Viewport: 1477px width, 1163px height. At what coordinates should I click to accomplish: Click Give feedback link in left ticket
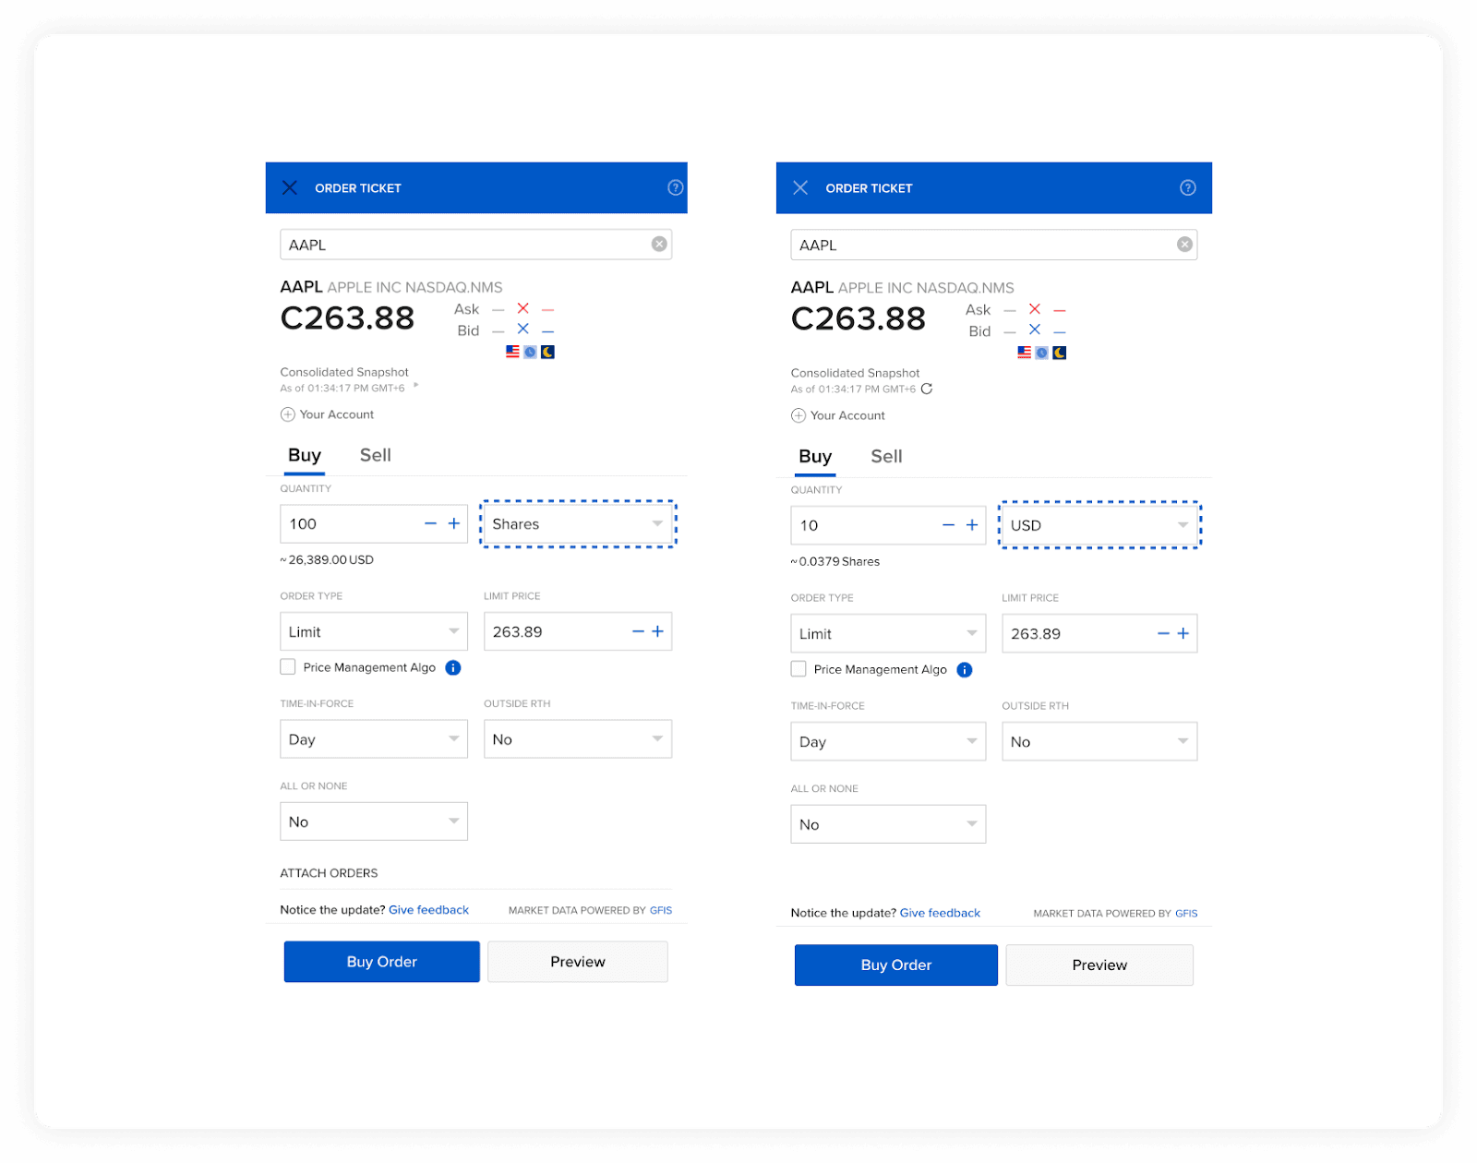point(429,910)
